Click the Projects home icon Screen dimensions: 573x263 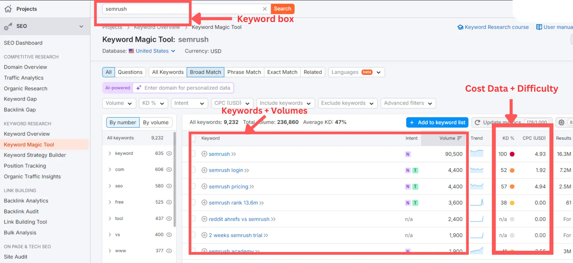(x=8, y=9)
